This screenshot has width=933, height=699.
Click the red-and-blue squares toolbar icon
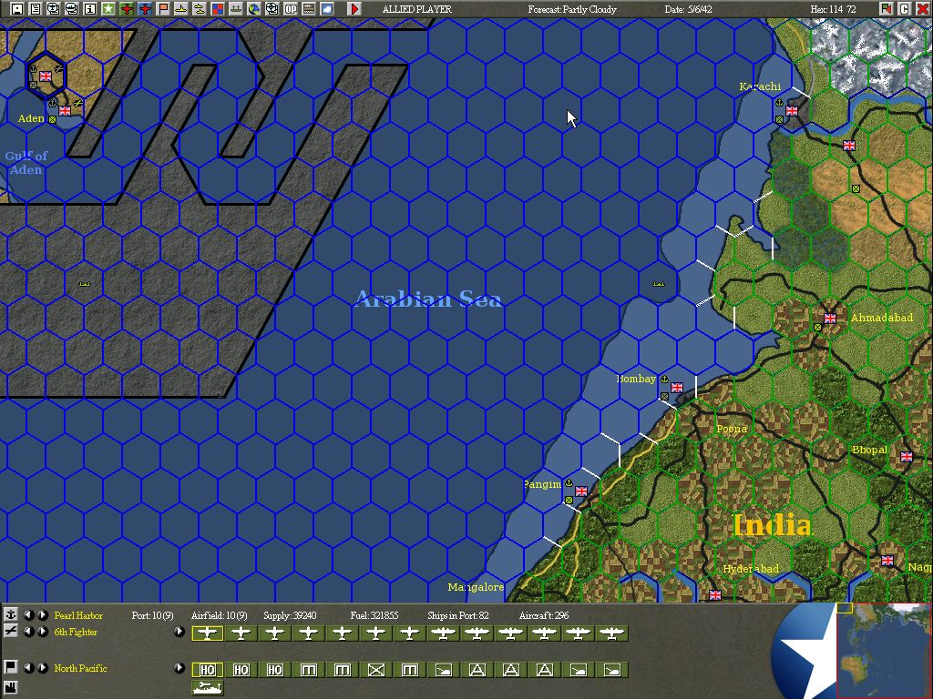point(218,9)
